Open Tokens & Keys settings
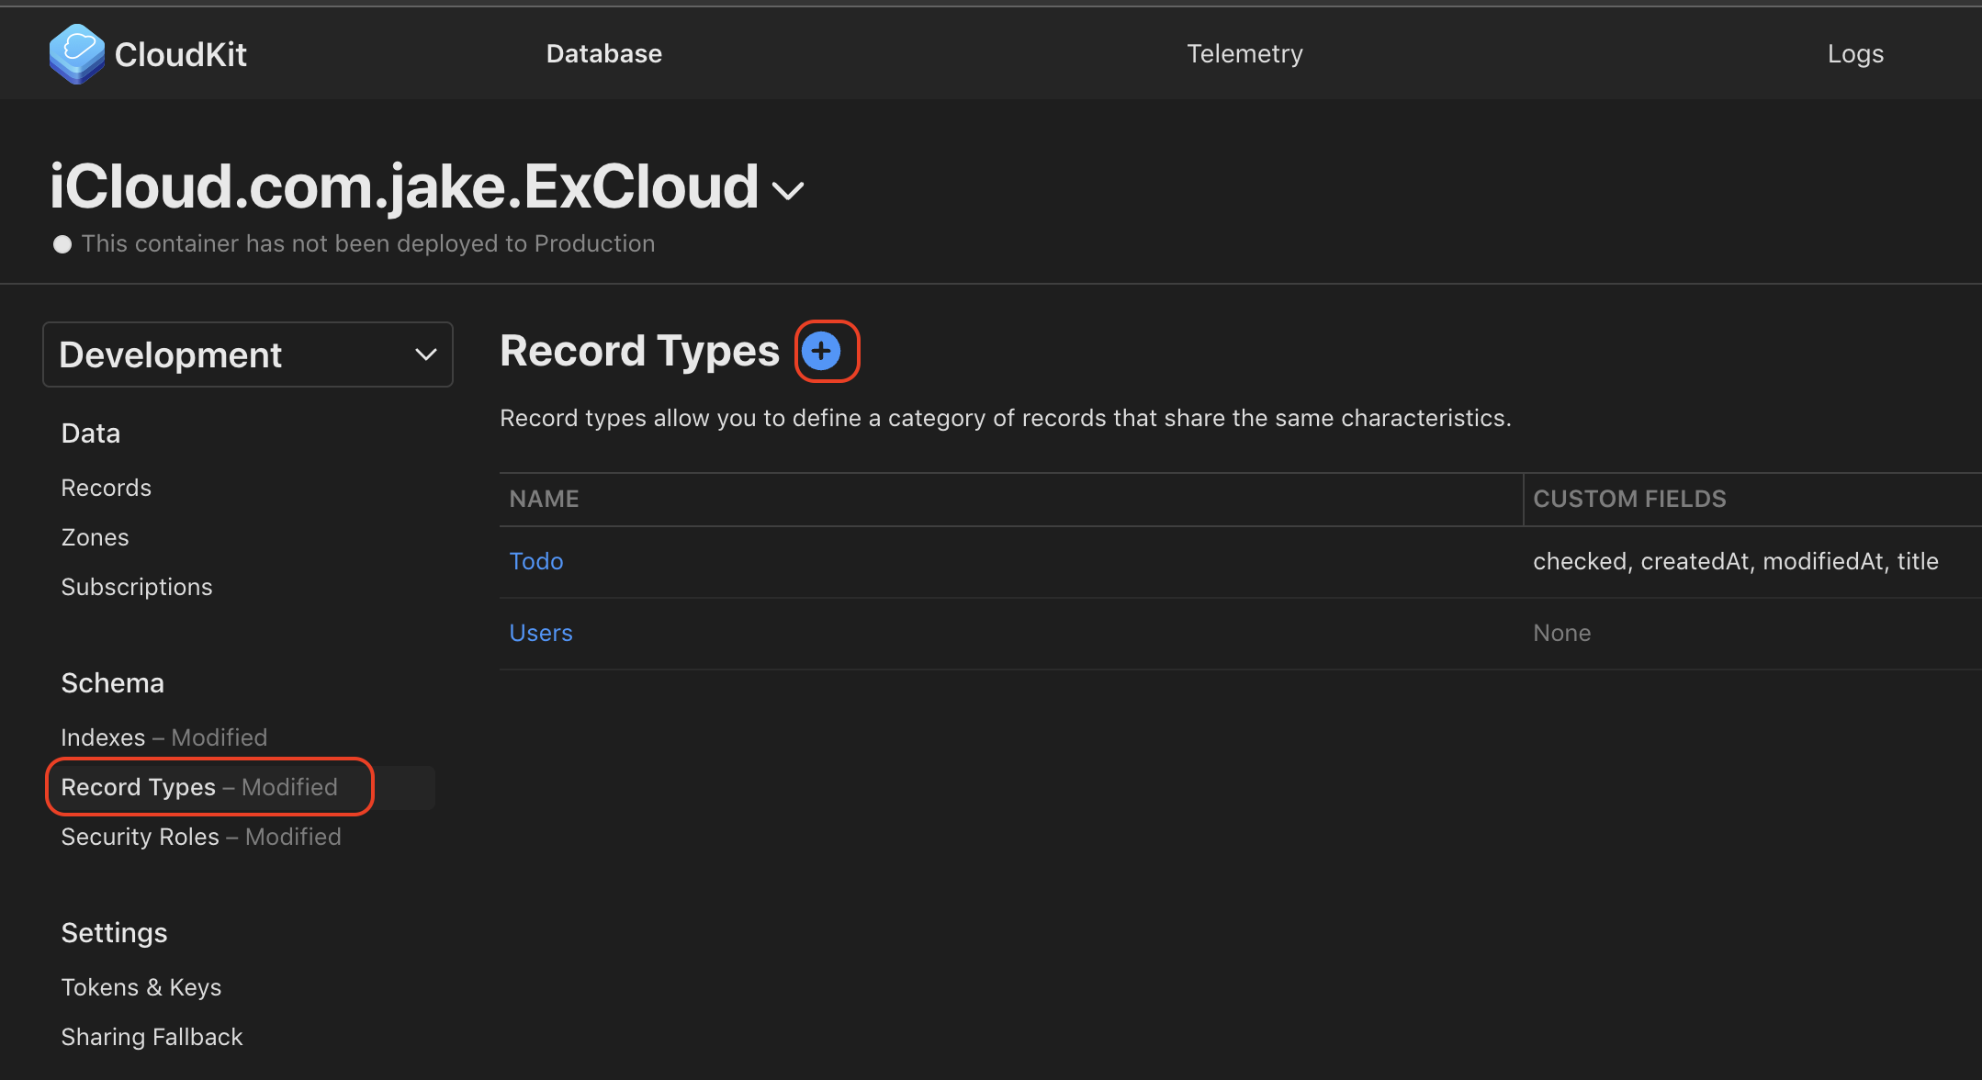 tap(141, 987)
